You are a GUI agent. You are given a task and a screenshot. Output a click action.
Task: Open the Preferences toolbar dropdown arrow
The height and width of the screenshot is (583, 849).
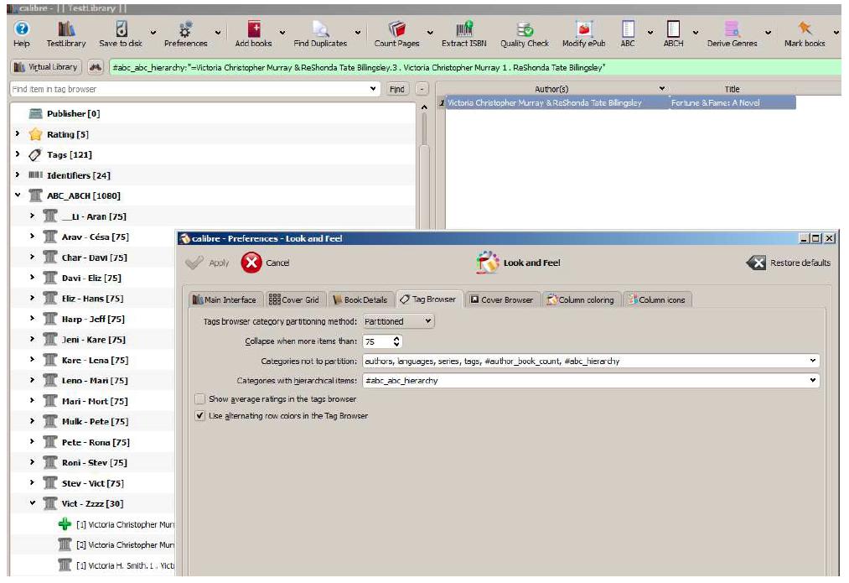[218, 33]
